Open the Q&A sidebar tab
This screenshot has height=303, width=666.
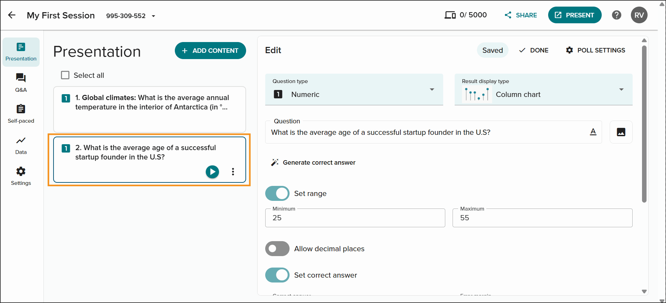(x=21, y=83)
